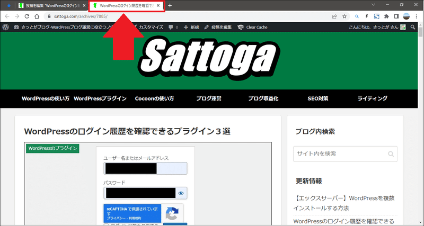View comments from the admin bar
Image resolution: width=424 pixels, height=226 pixels.
coord(173,27)
